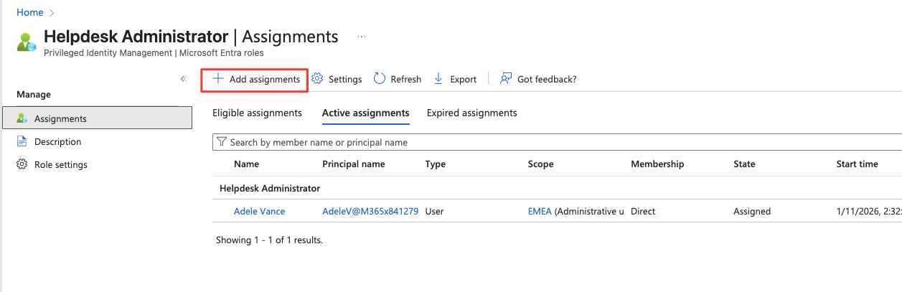This screenshot has height=292, width=902.
Task: Switch to the Eligible assignments tab
Action: [x=257, y=113]
